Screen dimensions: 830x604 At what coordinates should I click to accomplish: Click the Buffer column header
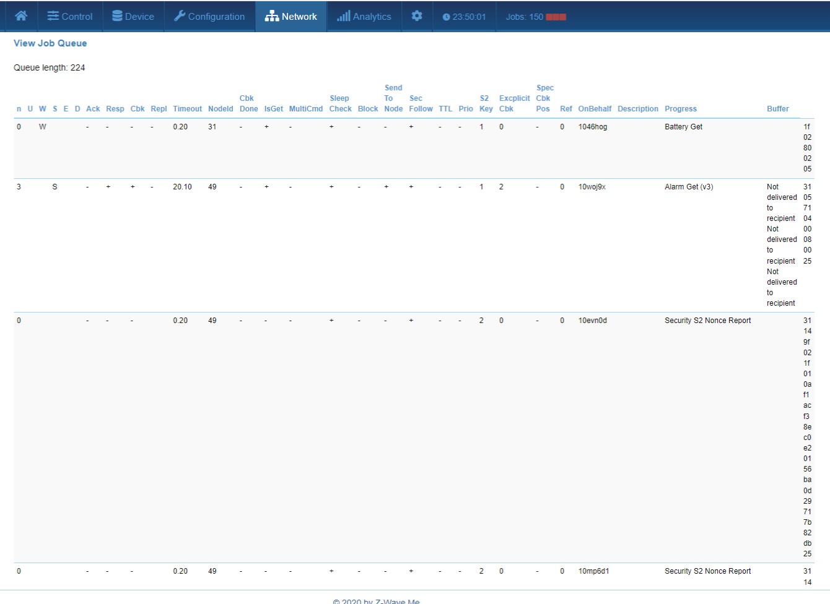pyautogui.click(x=778, y=109)
